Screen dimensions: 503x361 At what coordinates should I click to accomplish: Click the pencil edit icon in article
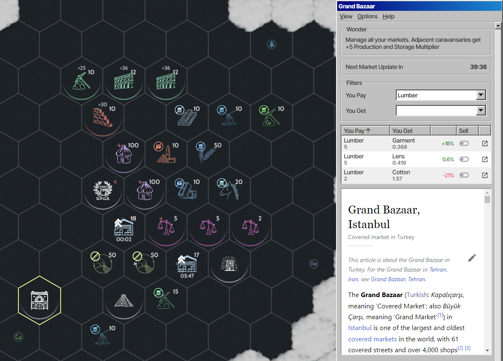pyautogui.click(x=472, y=258)
